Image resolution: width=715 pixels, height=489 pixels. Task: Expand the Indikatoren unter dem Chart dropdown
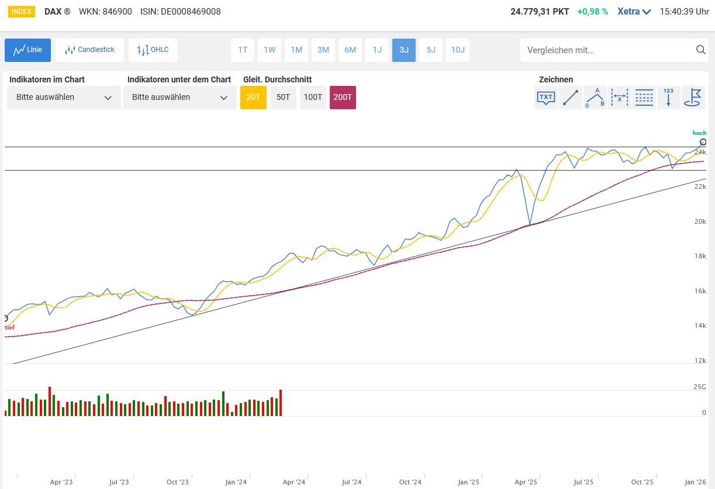(179, 98)
